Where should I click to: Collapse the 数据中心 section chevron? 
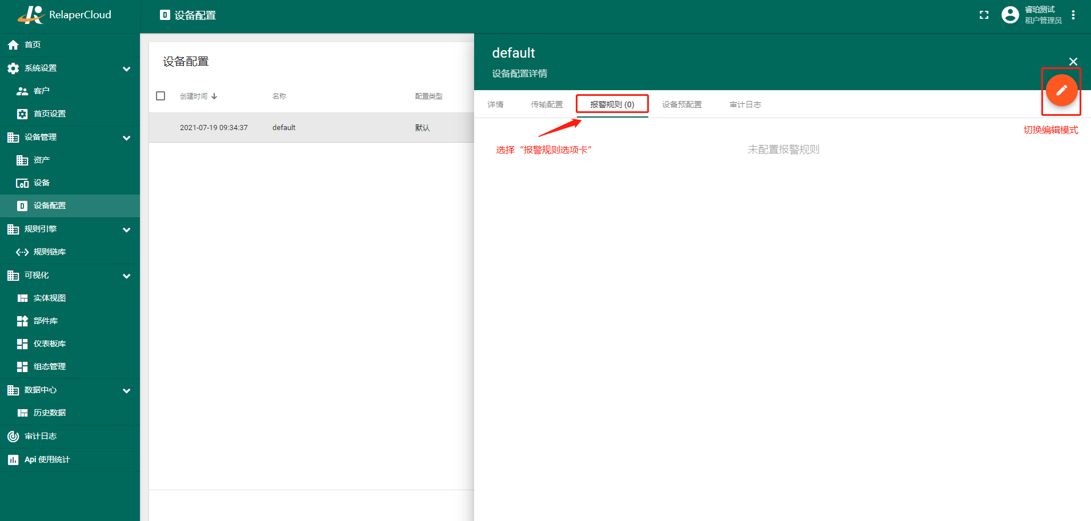(127, 391)
